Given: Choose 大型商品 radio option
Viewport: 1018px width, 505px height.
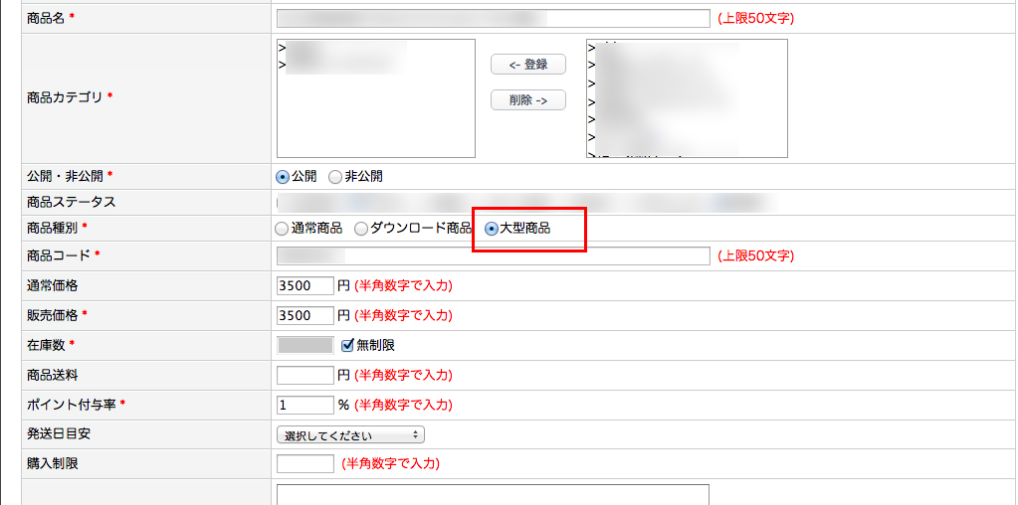Looking at the screenshot, I should [492, 229].
